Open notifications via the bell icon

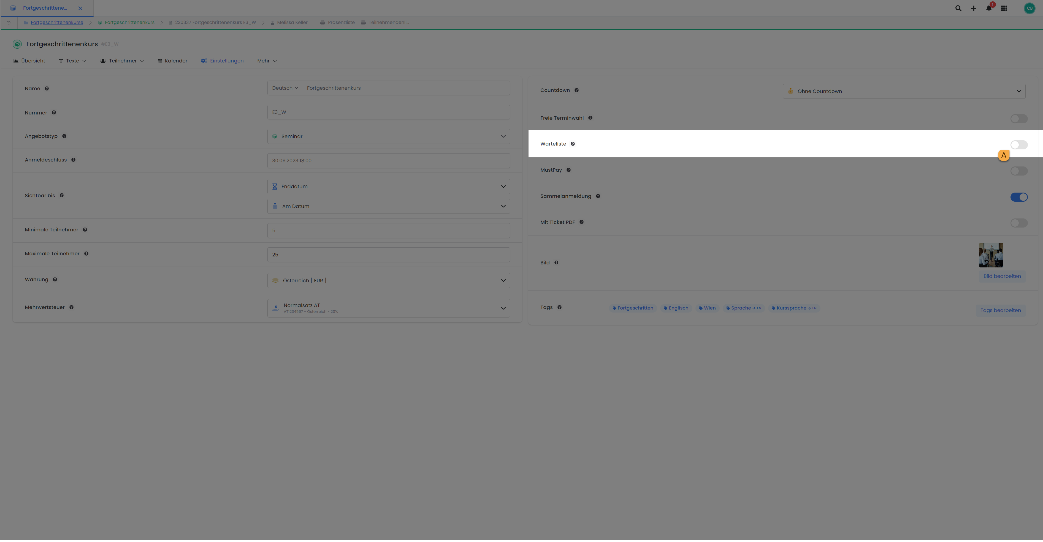[988, 8]
